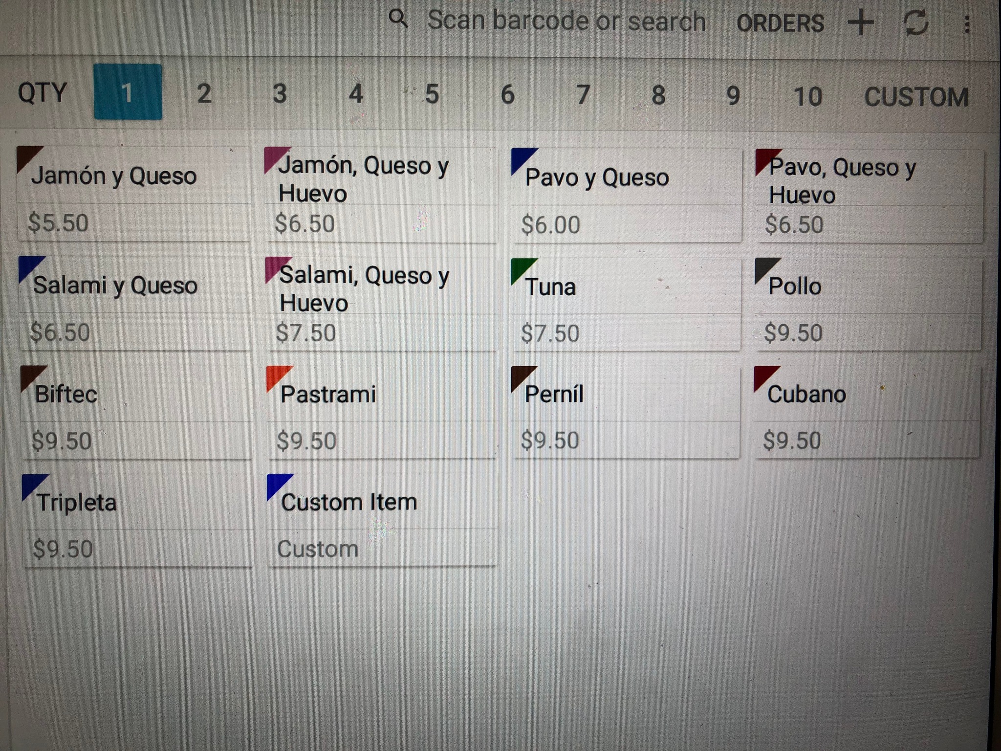This screenshot has height=751, width=1001.
Task: Click the magnifying glass search icon
Action: (x=398, y=20)
